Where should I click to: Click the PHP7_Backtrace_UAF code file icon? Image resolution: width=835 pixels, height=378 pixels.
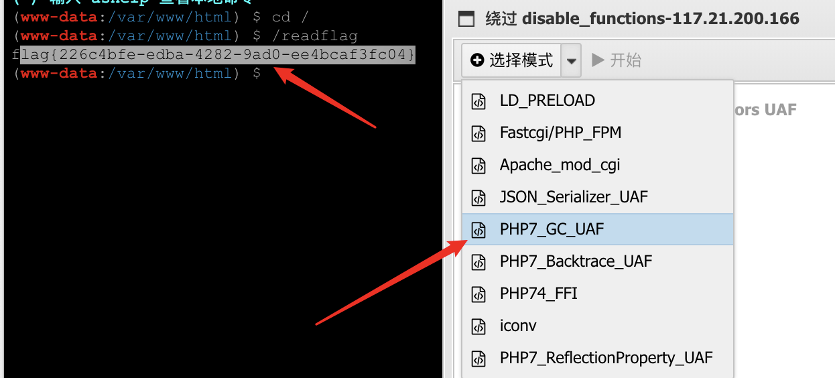pyautogui.click(x=478, y=262)
